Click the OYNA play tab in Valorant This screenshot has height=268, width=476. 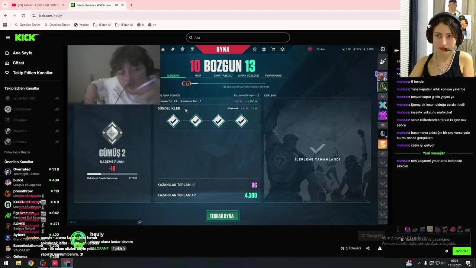223,49
